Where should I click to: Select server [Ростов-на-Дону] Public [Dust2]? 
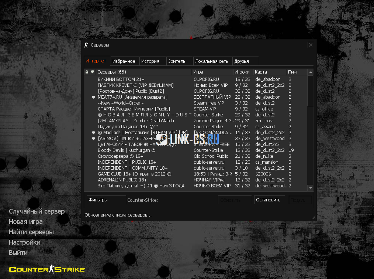pos(195,91)
